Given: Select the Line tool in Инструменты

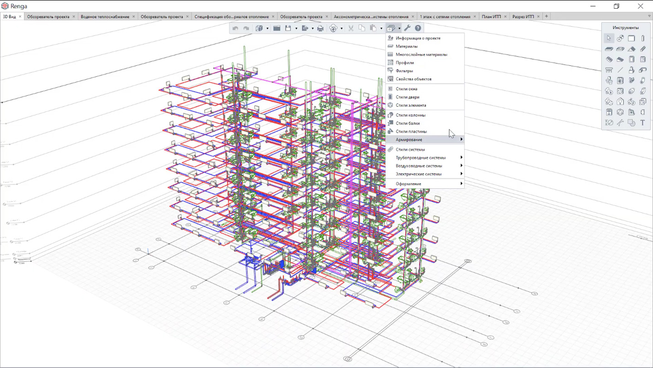Looking at the screenshot, I should [x=620, y=70].
